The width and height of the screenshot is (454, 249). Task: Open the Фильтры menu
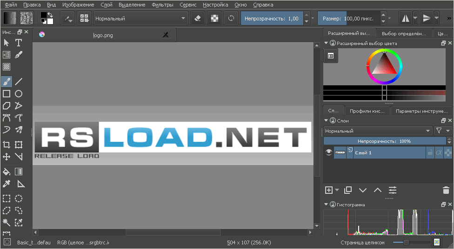(x=162, y=5)
